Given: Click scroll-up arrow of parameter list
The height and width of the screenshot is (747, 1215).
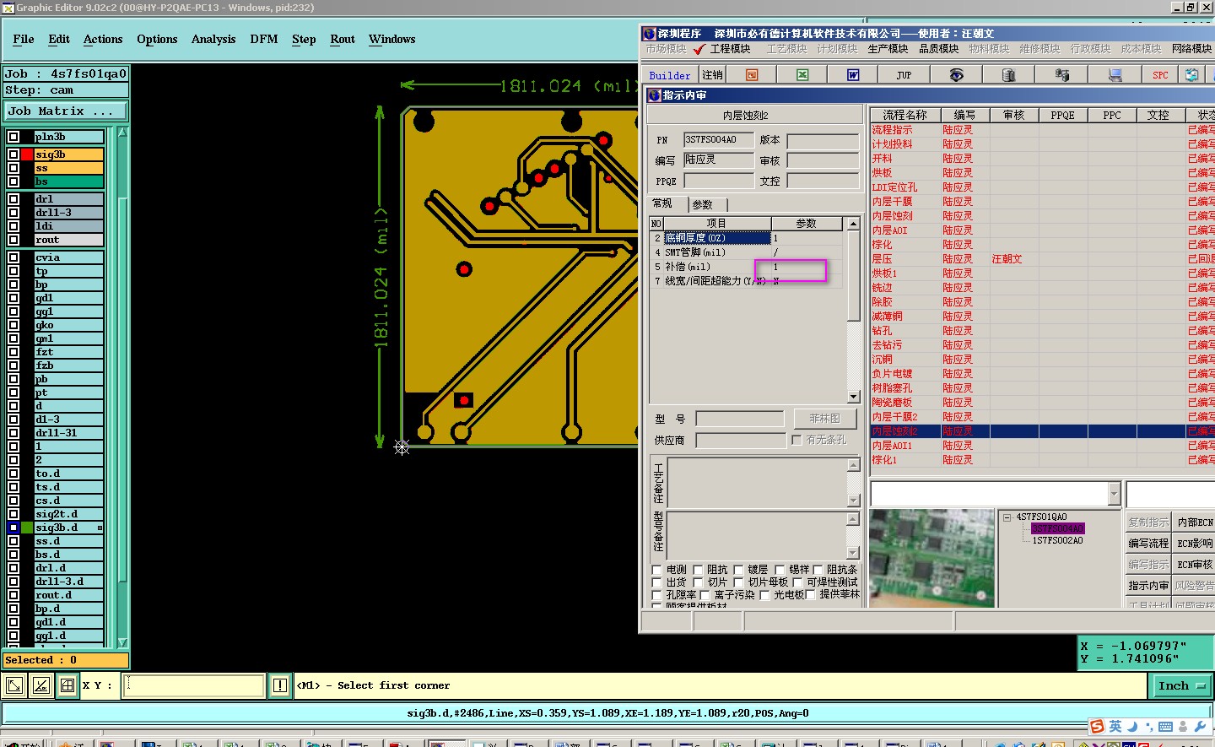Looking at the screenshot, I should [853, 224].
